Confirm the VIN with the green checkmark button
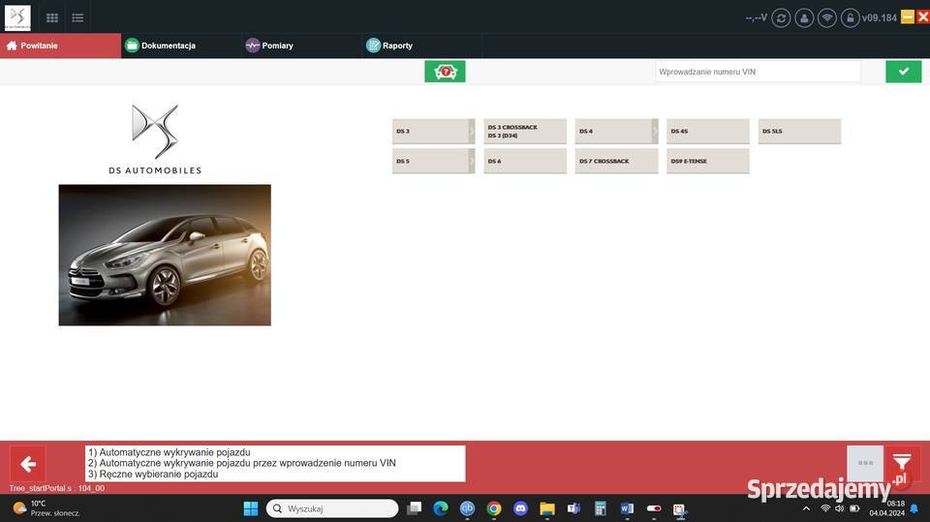Viewport: 930px width, 522px height. [903, 72]
